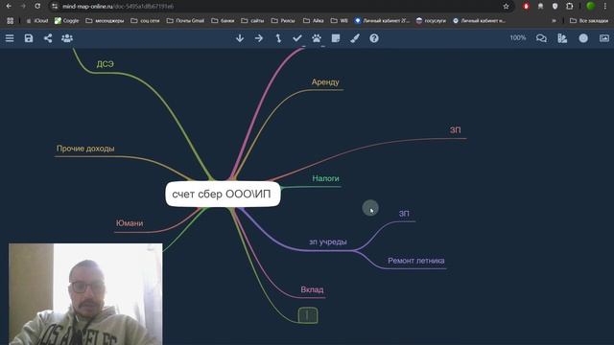Select the paintbrush style tool
Viewport: 614px width, 345px height.
[x=355, y=38]
